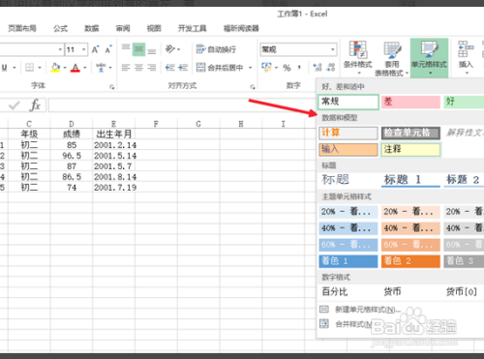
Task: Click the Cell Styles (单元格样式) button
Action: pos(429,58)
